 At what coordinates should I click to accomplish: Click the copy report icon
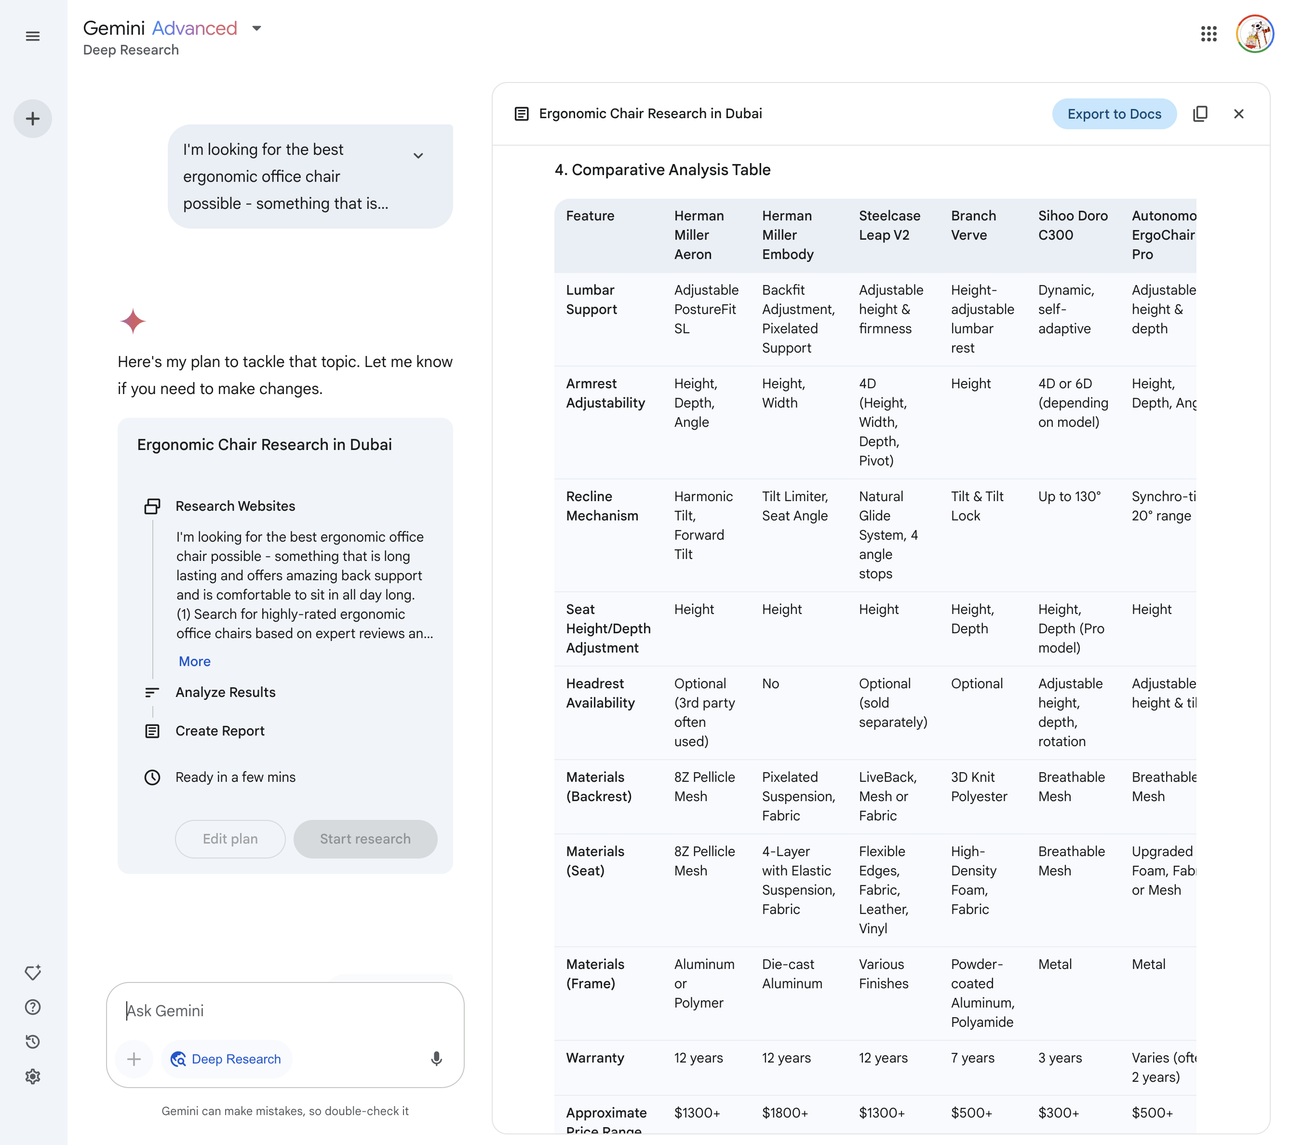[1200, 114]
